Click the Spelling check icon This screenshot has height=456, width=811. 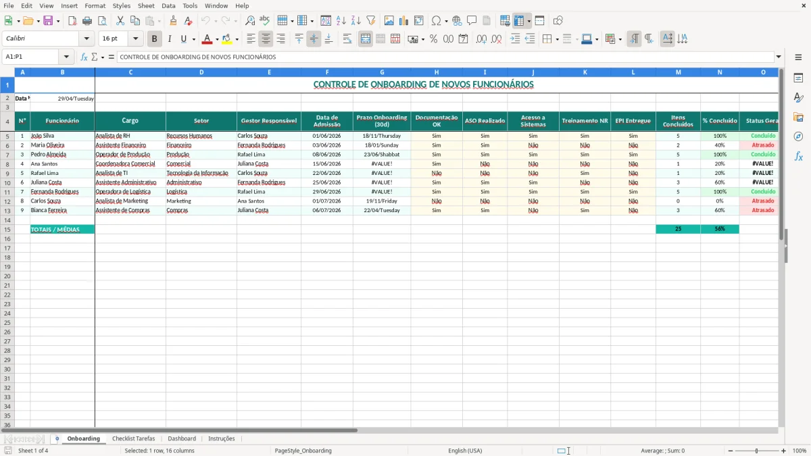pyautogui.click(x=265, y=21)
